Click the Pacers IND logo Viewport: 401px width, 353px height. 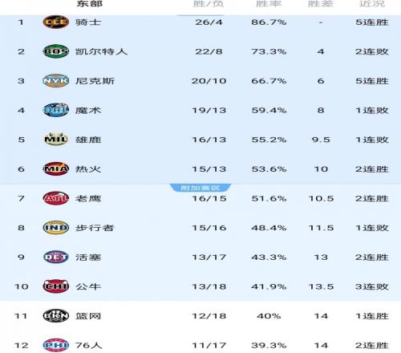tap(56, 228)
